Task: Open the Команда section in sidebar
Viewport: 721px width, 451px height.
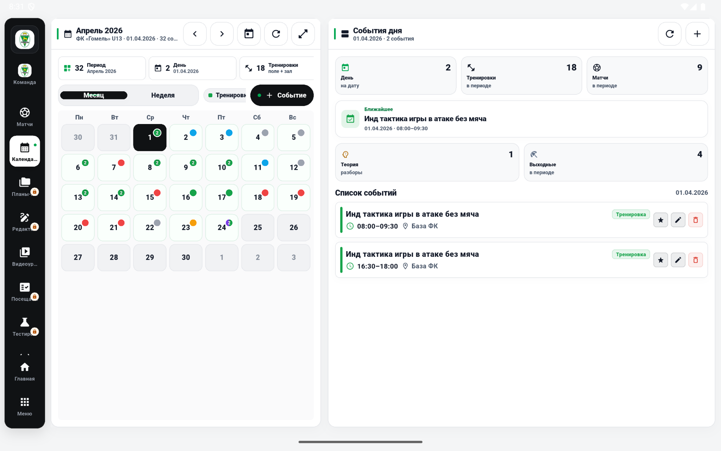Action: click(x=25, y=74)
